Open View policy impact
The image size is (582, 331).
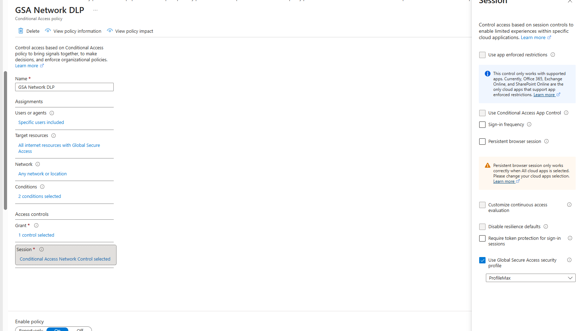coord(130,31)
